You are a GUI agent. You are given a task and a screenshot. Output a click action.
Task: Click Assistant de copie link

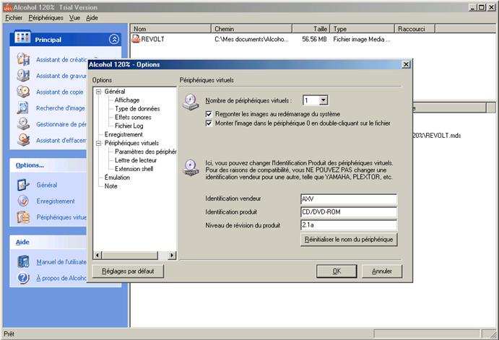[59, 92]
